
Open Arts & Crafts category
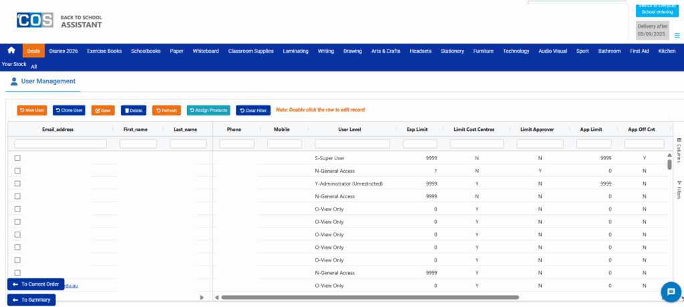(x=385, y=51)
